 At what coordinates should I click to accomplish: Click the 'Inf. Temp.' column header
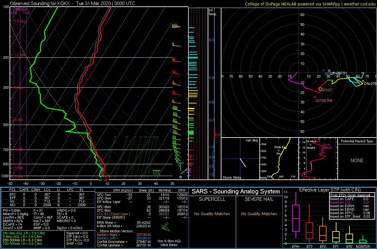(x=212, y=12)
